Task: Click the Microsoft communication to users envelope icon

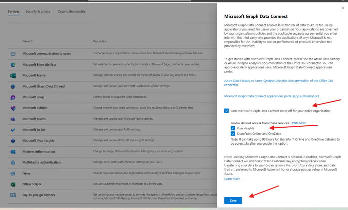Action: coord(13,54)
